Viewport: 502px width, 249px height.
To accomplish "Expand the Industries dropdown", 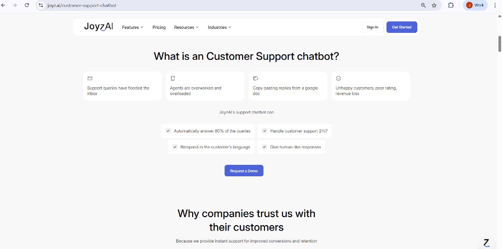I will [219, 27].
